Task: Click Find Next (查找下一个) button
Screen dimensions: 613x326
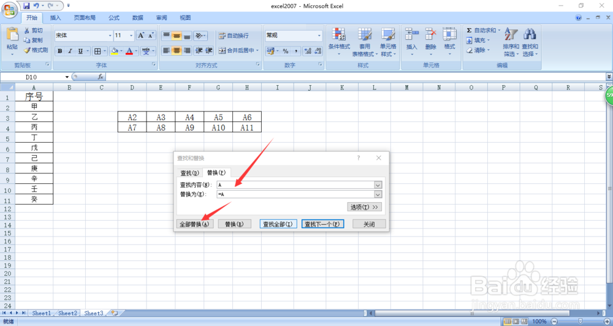Action: coord(322,224)
